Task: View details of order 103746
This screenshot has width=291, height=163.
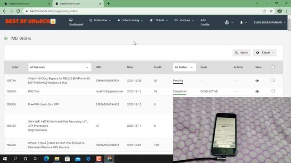Action: pos(257,81)
